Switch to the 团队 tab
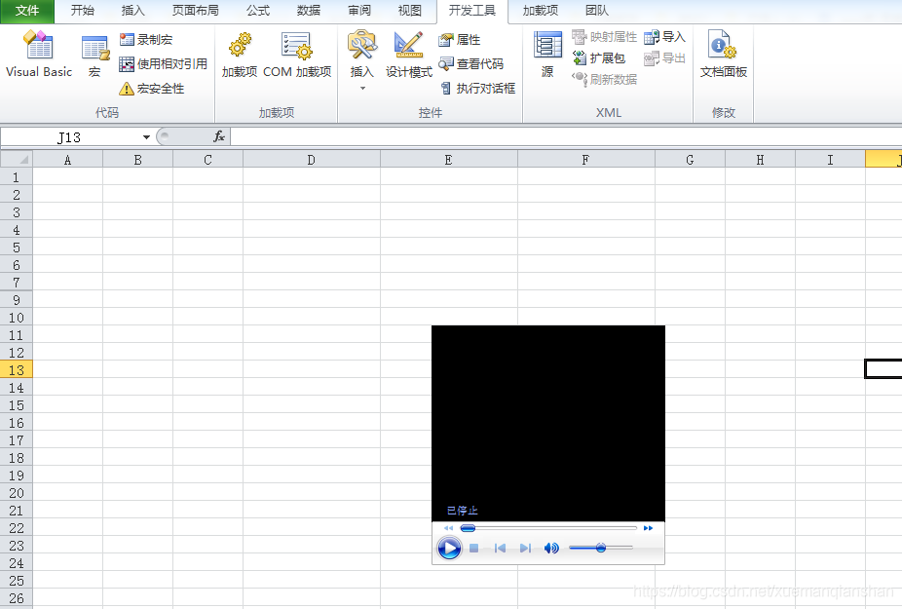This screenshot has height=609, width=902. click(596, 11)
